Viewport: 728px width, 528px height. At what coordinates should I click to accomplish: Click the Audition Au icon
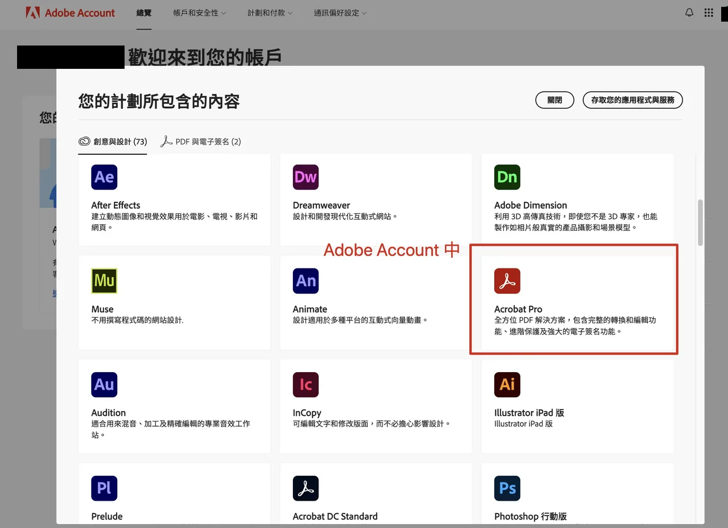(104, 385)
